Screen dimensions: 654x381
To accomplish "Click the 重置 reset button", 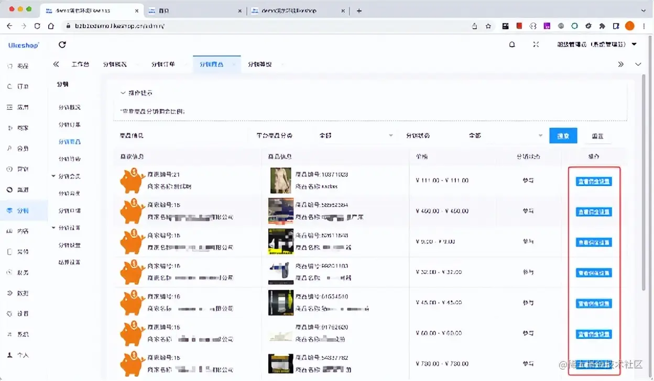I will click(597, 136).
